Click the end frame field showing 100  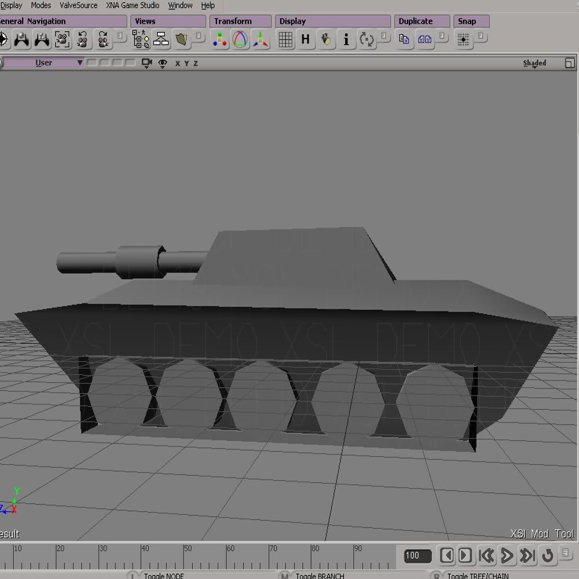tap(417, 556)
